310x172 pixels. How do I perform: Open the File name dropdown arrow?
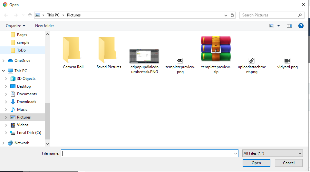236,153
